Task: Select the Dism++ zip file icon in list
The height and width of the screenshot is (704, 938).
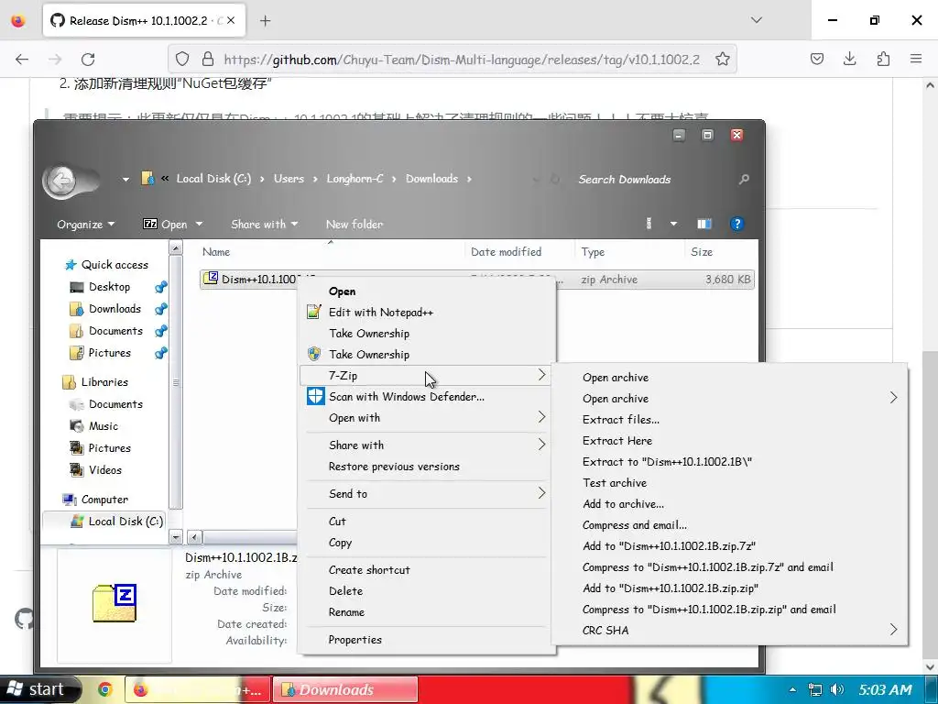Action: click(211, 279)
